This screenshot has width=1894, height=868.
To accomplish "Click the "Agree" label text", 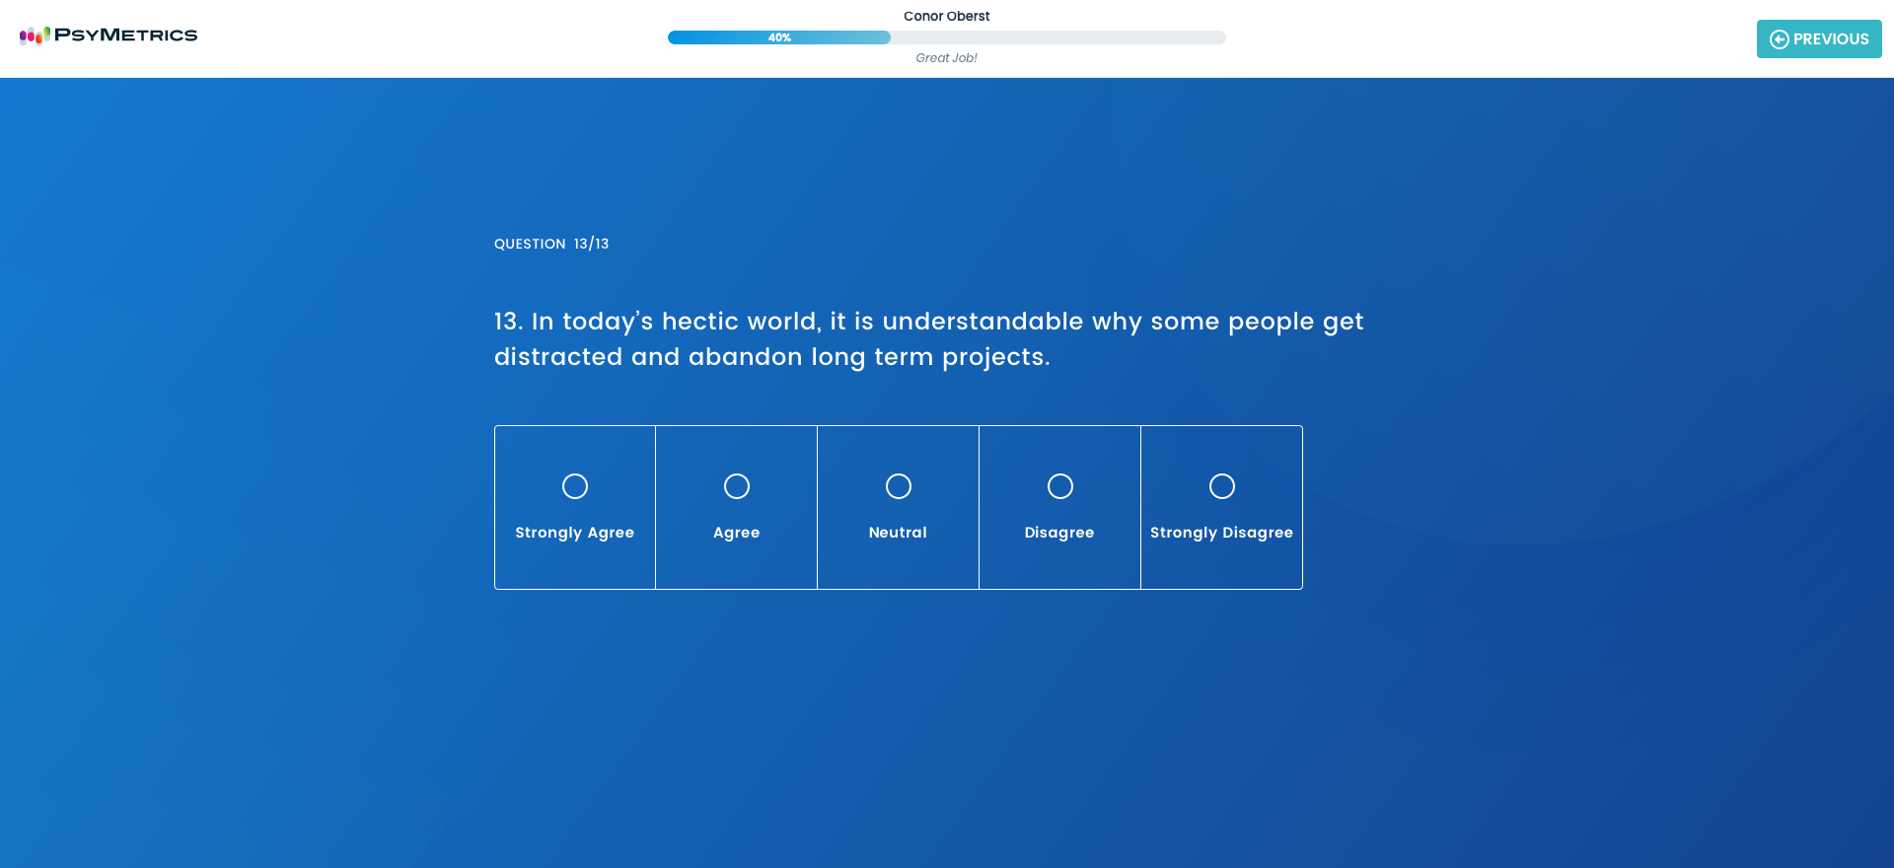I will (737, 533).
